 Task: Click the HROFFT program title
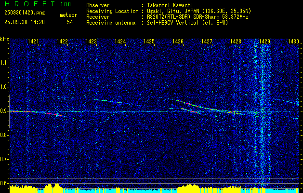point(30,4)
